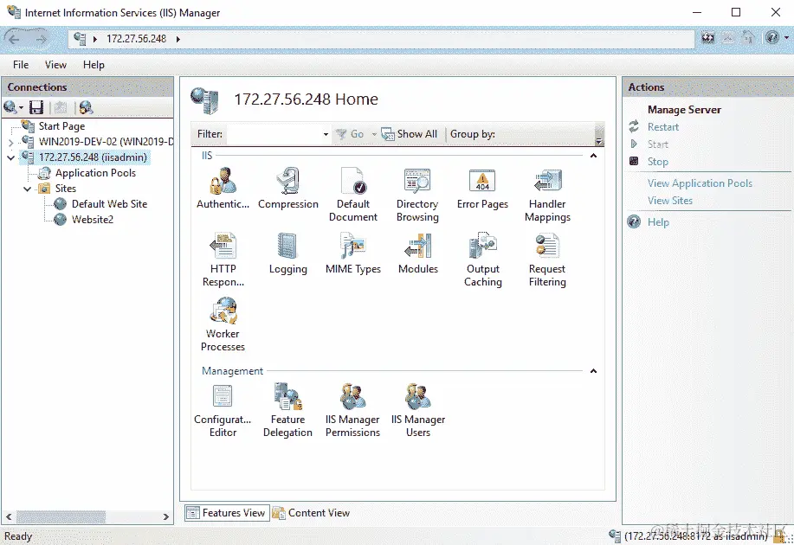Open Directory Browsing feature
This screenshot has height=545, width=794.
click(417, 195)
